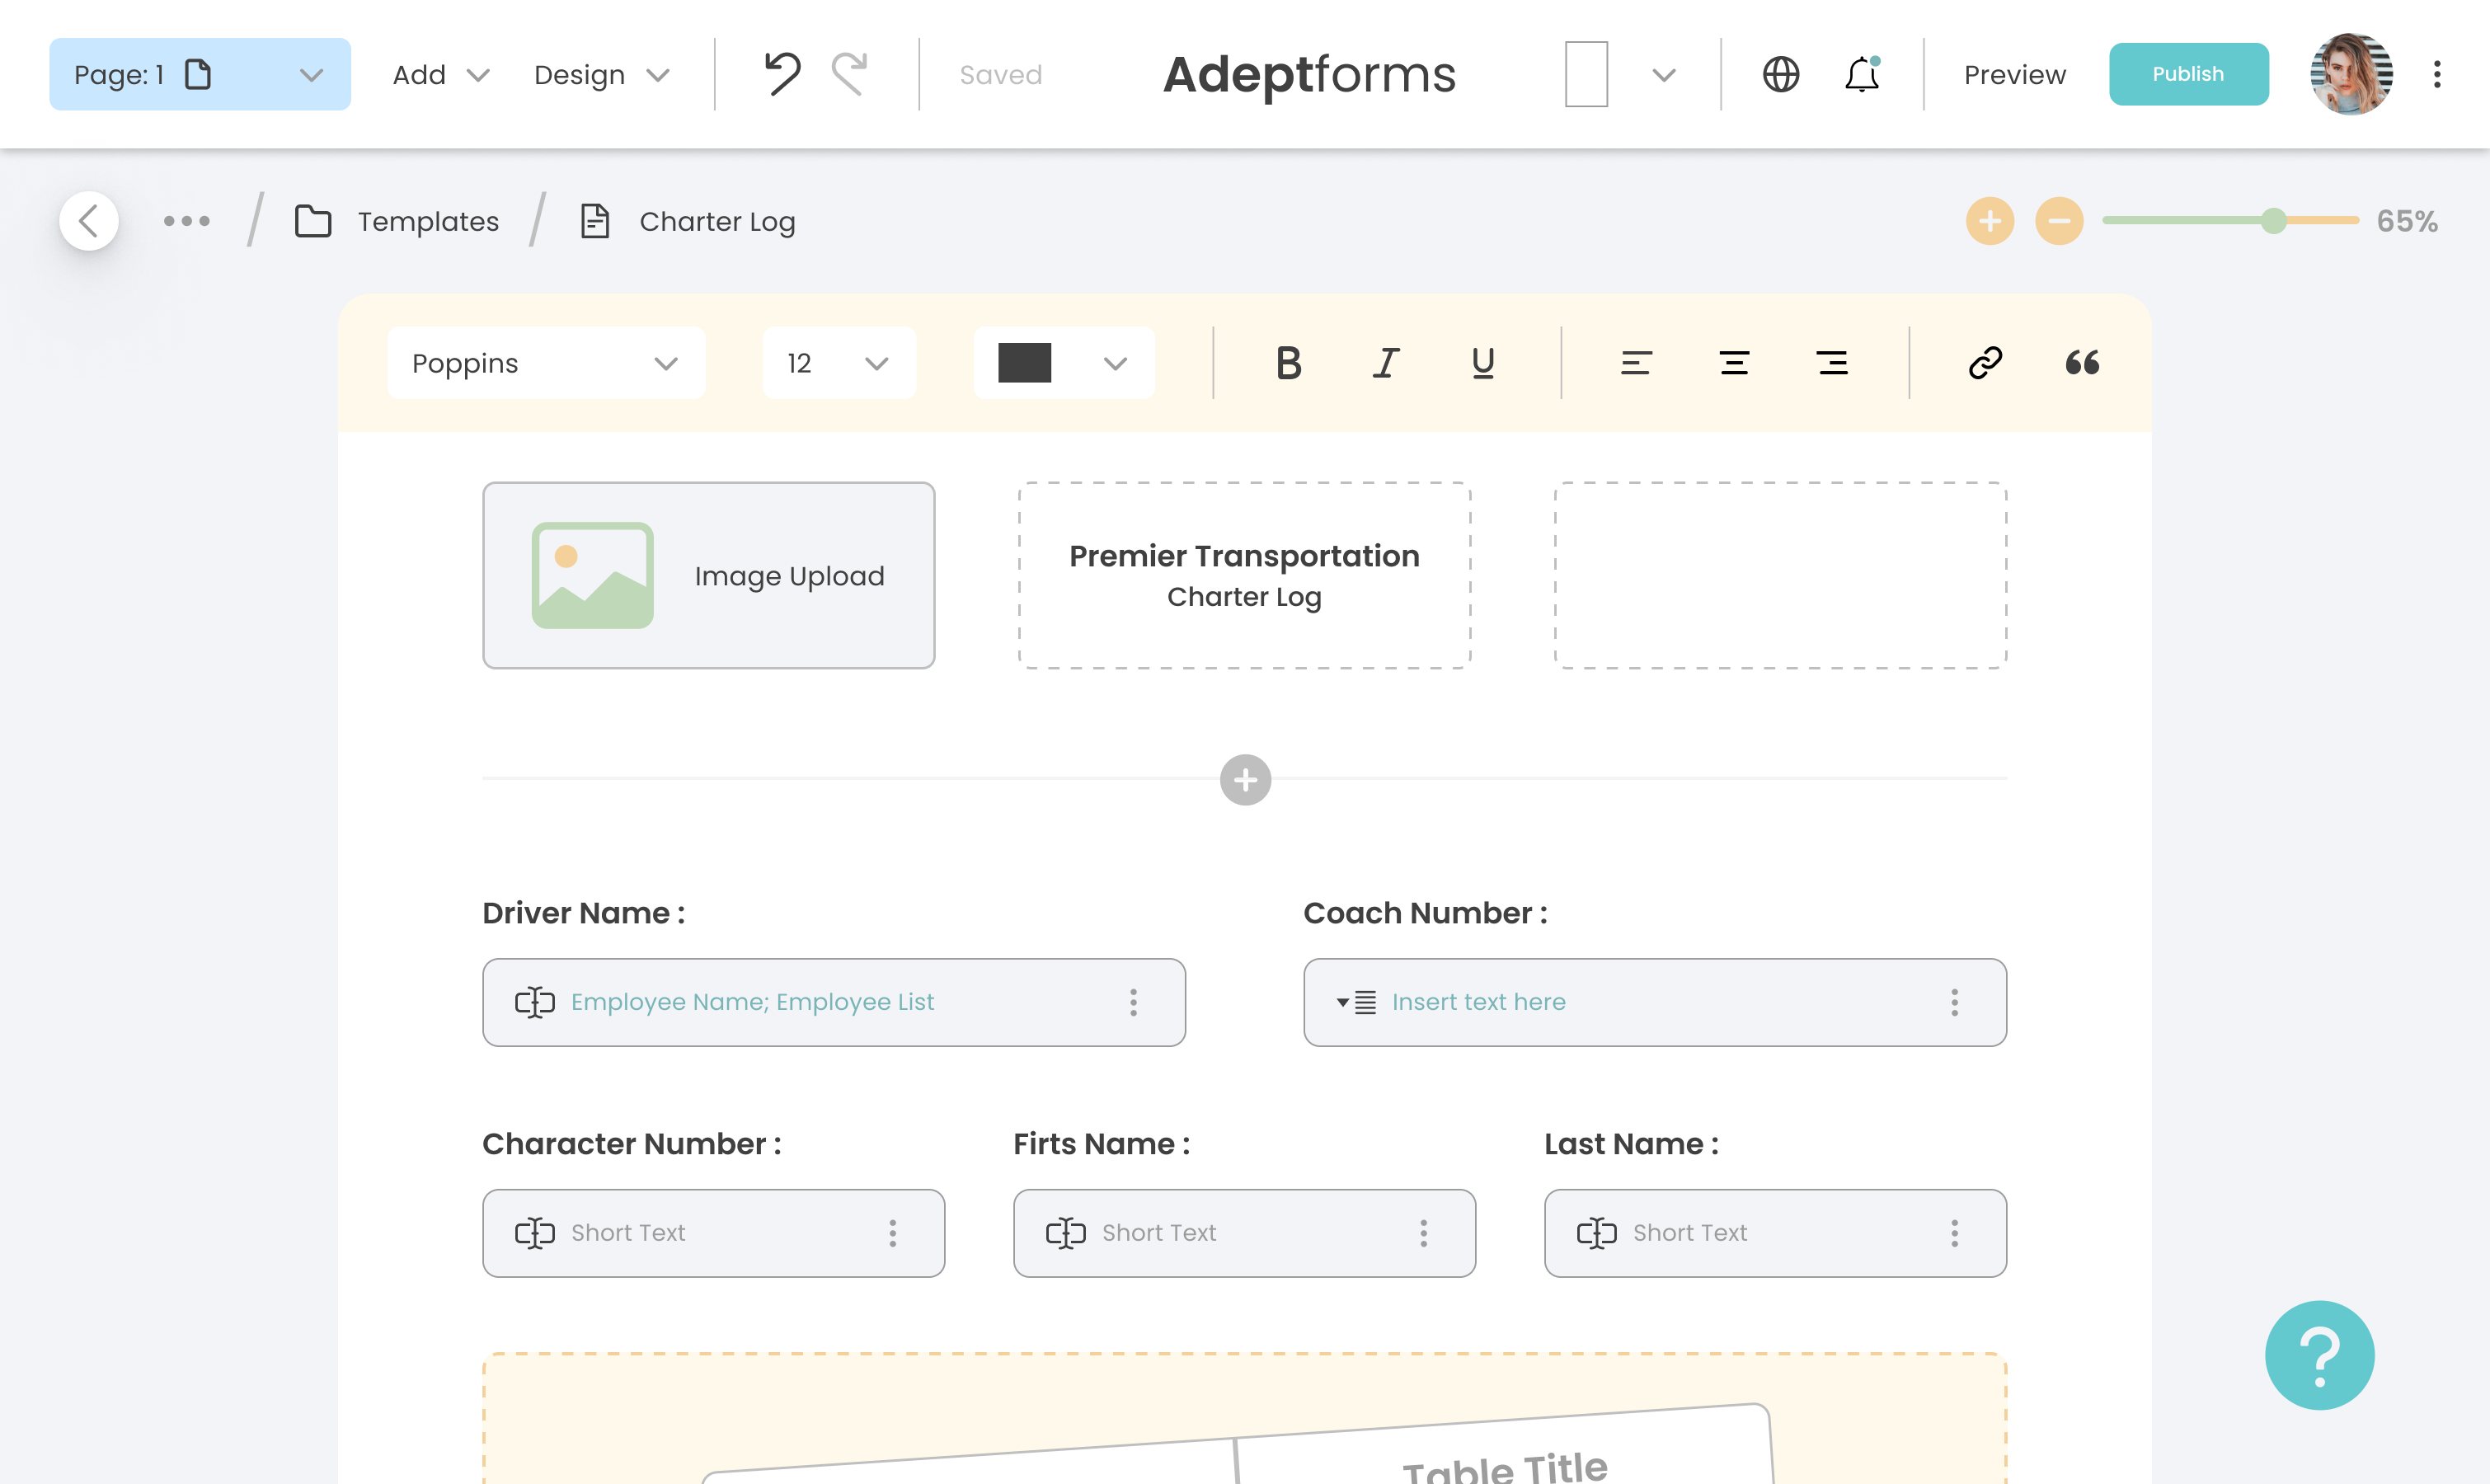
Task: Toggle underline formatting
Action: [x=1482, y=363]
